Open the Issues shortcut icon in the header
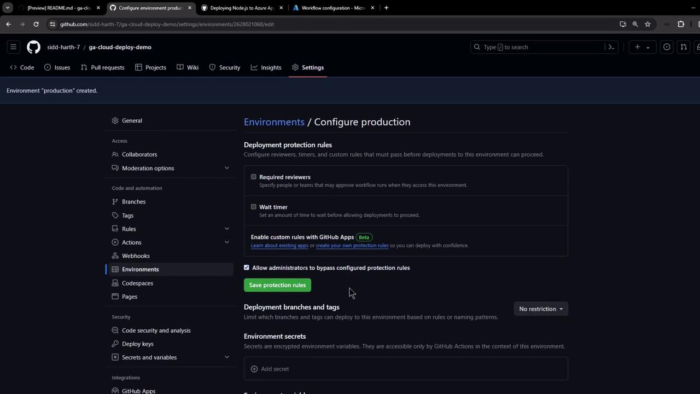This screenshot has height=394, width=700. coord(667,47)
